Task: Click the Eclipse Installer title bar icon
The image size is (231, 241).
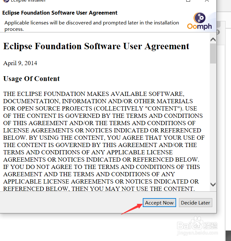Action: (x=6, y=1)
